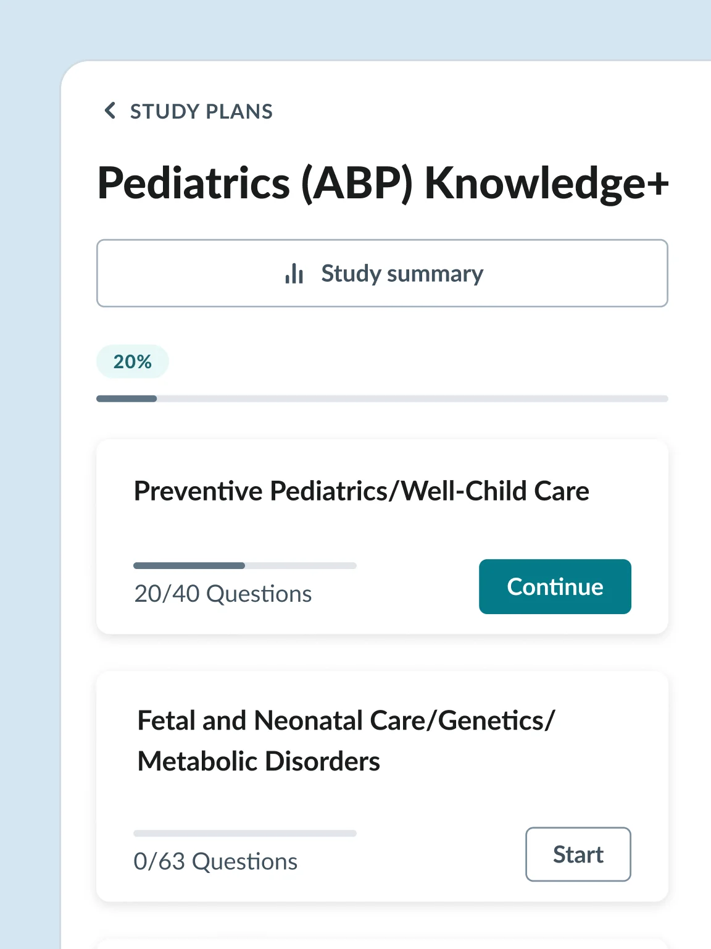This screenshot has height=949, width=711.
Task: Click the 0/63 Questions progress bar
Action: click(245, 833)
